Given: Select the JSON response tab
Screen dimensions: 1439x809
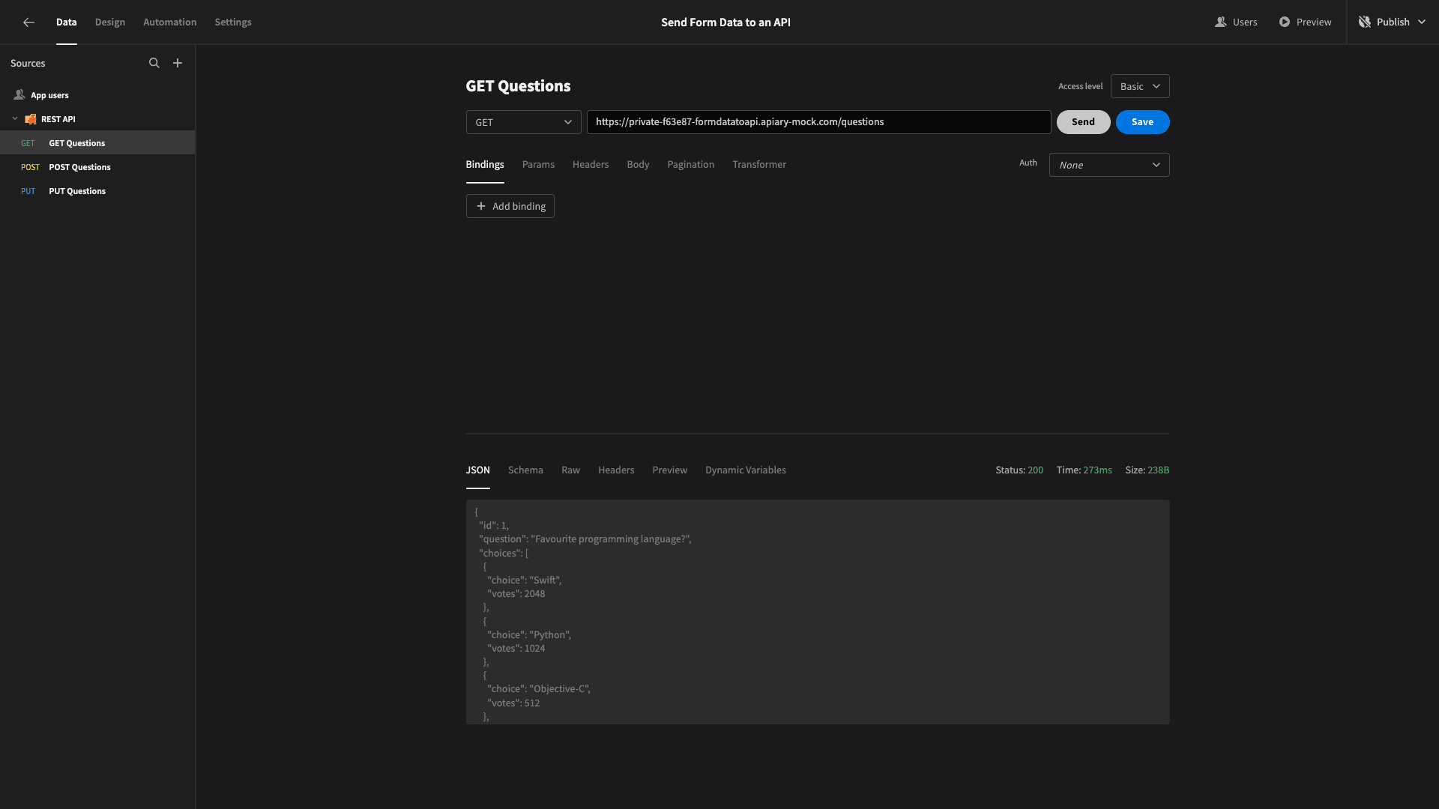Looking at the screenshot, I should [478, 470].
